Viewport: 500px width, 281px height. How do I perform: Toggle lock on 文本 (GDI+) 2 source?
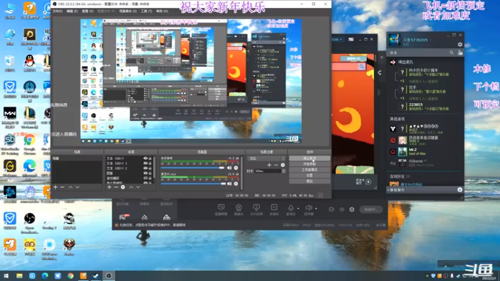(x=150, y=168)
